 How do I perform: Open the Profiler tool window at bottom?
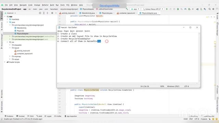[58, 116]
